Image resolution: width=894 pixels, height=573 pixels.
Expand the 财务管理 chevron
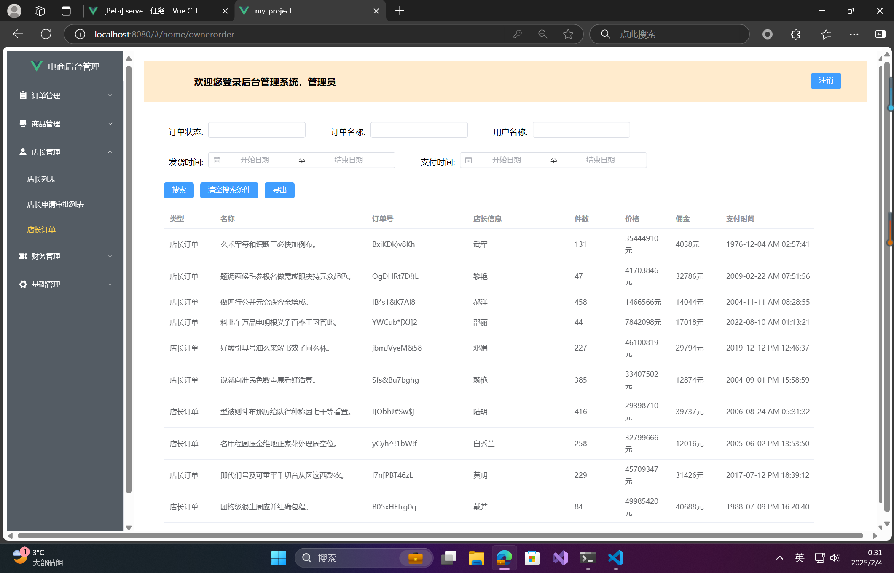pyautogui.click(x=110, y=256)
